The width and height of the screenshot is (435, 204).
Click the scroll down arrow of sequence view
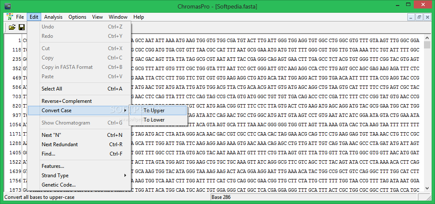pyautogui.click(x=427, y=188)
